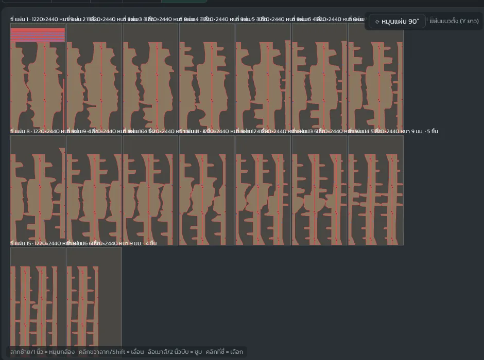
Task: Click the 'ชี่ แผ่น 8 · 1220×2440' label
Action: pos(34,131)
